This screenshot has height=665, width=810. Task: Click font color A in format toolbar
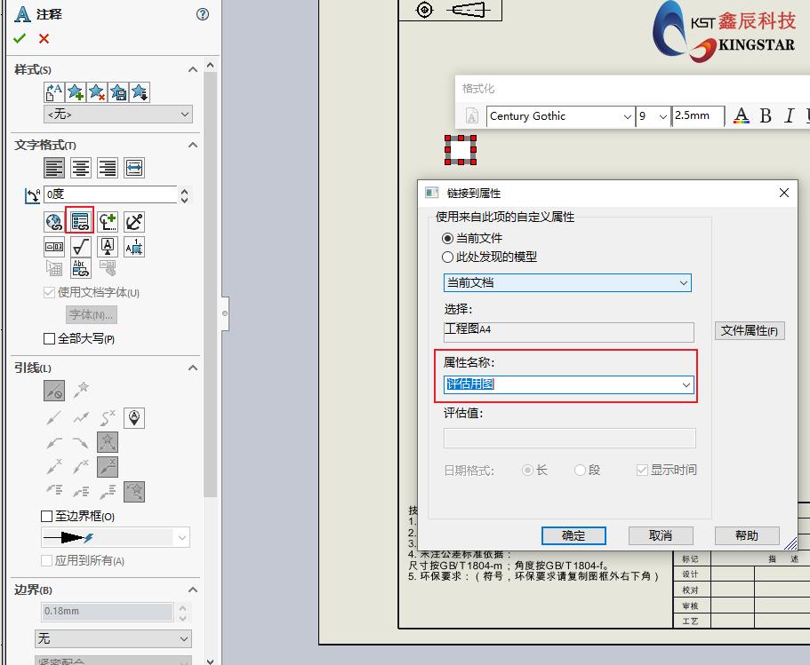tap(742, 115)
